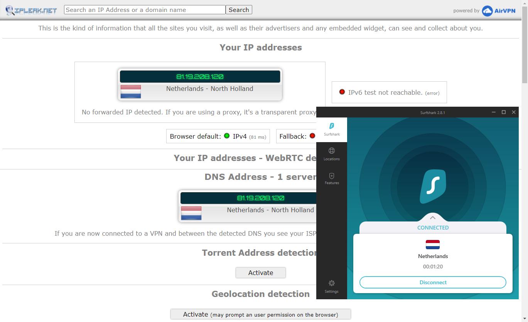Click the green Browser default IPv4 indicator
Viewport: 528px width, 322px height.
227,136
